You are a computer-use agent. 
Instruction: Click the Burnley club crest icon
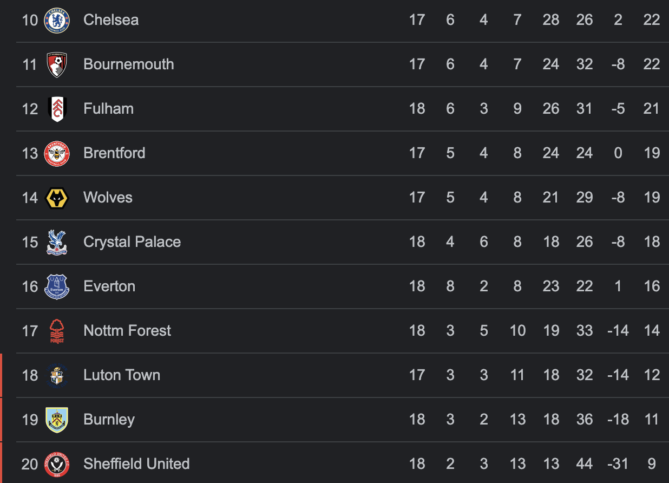click(57, 420)
